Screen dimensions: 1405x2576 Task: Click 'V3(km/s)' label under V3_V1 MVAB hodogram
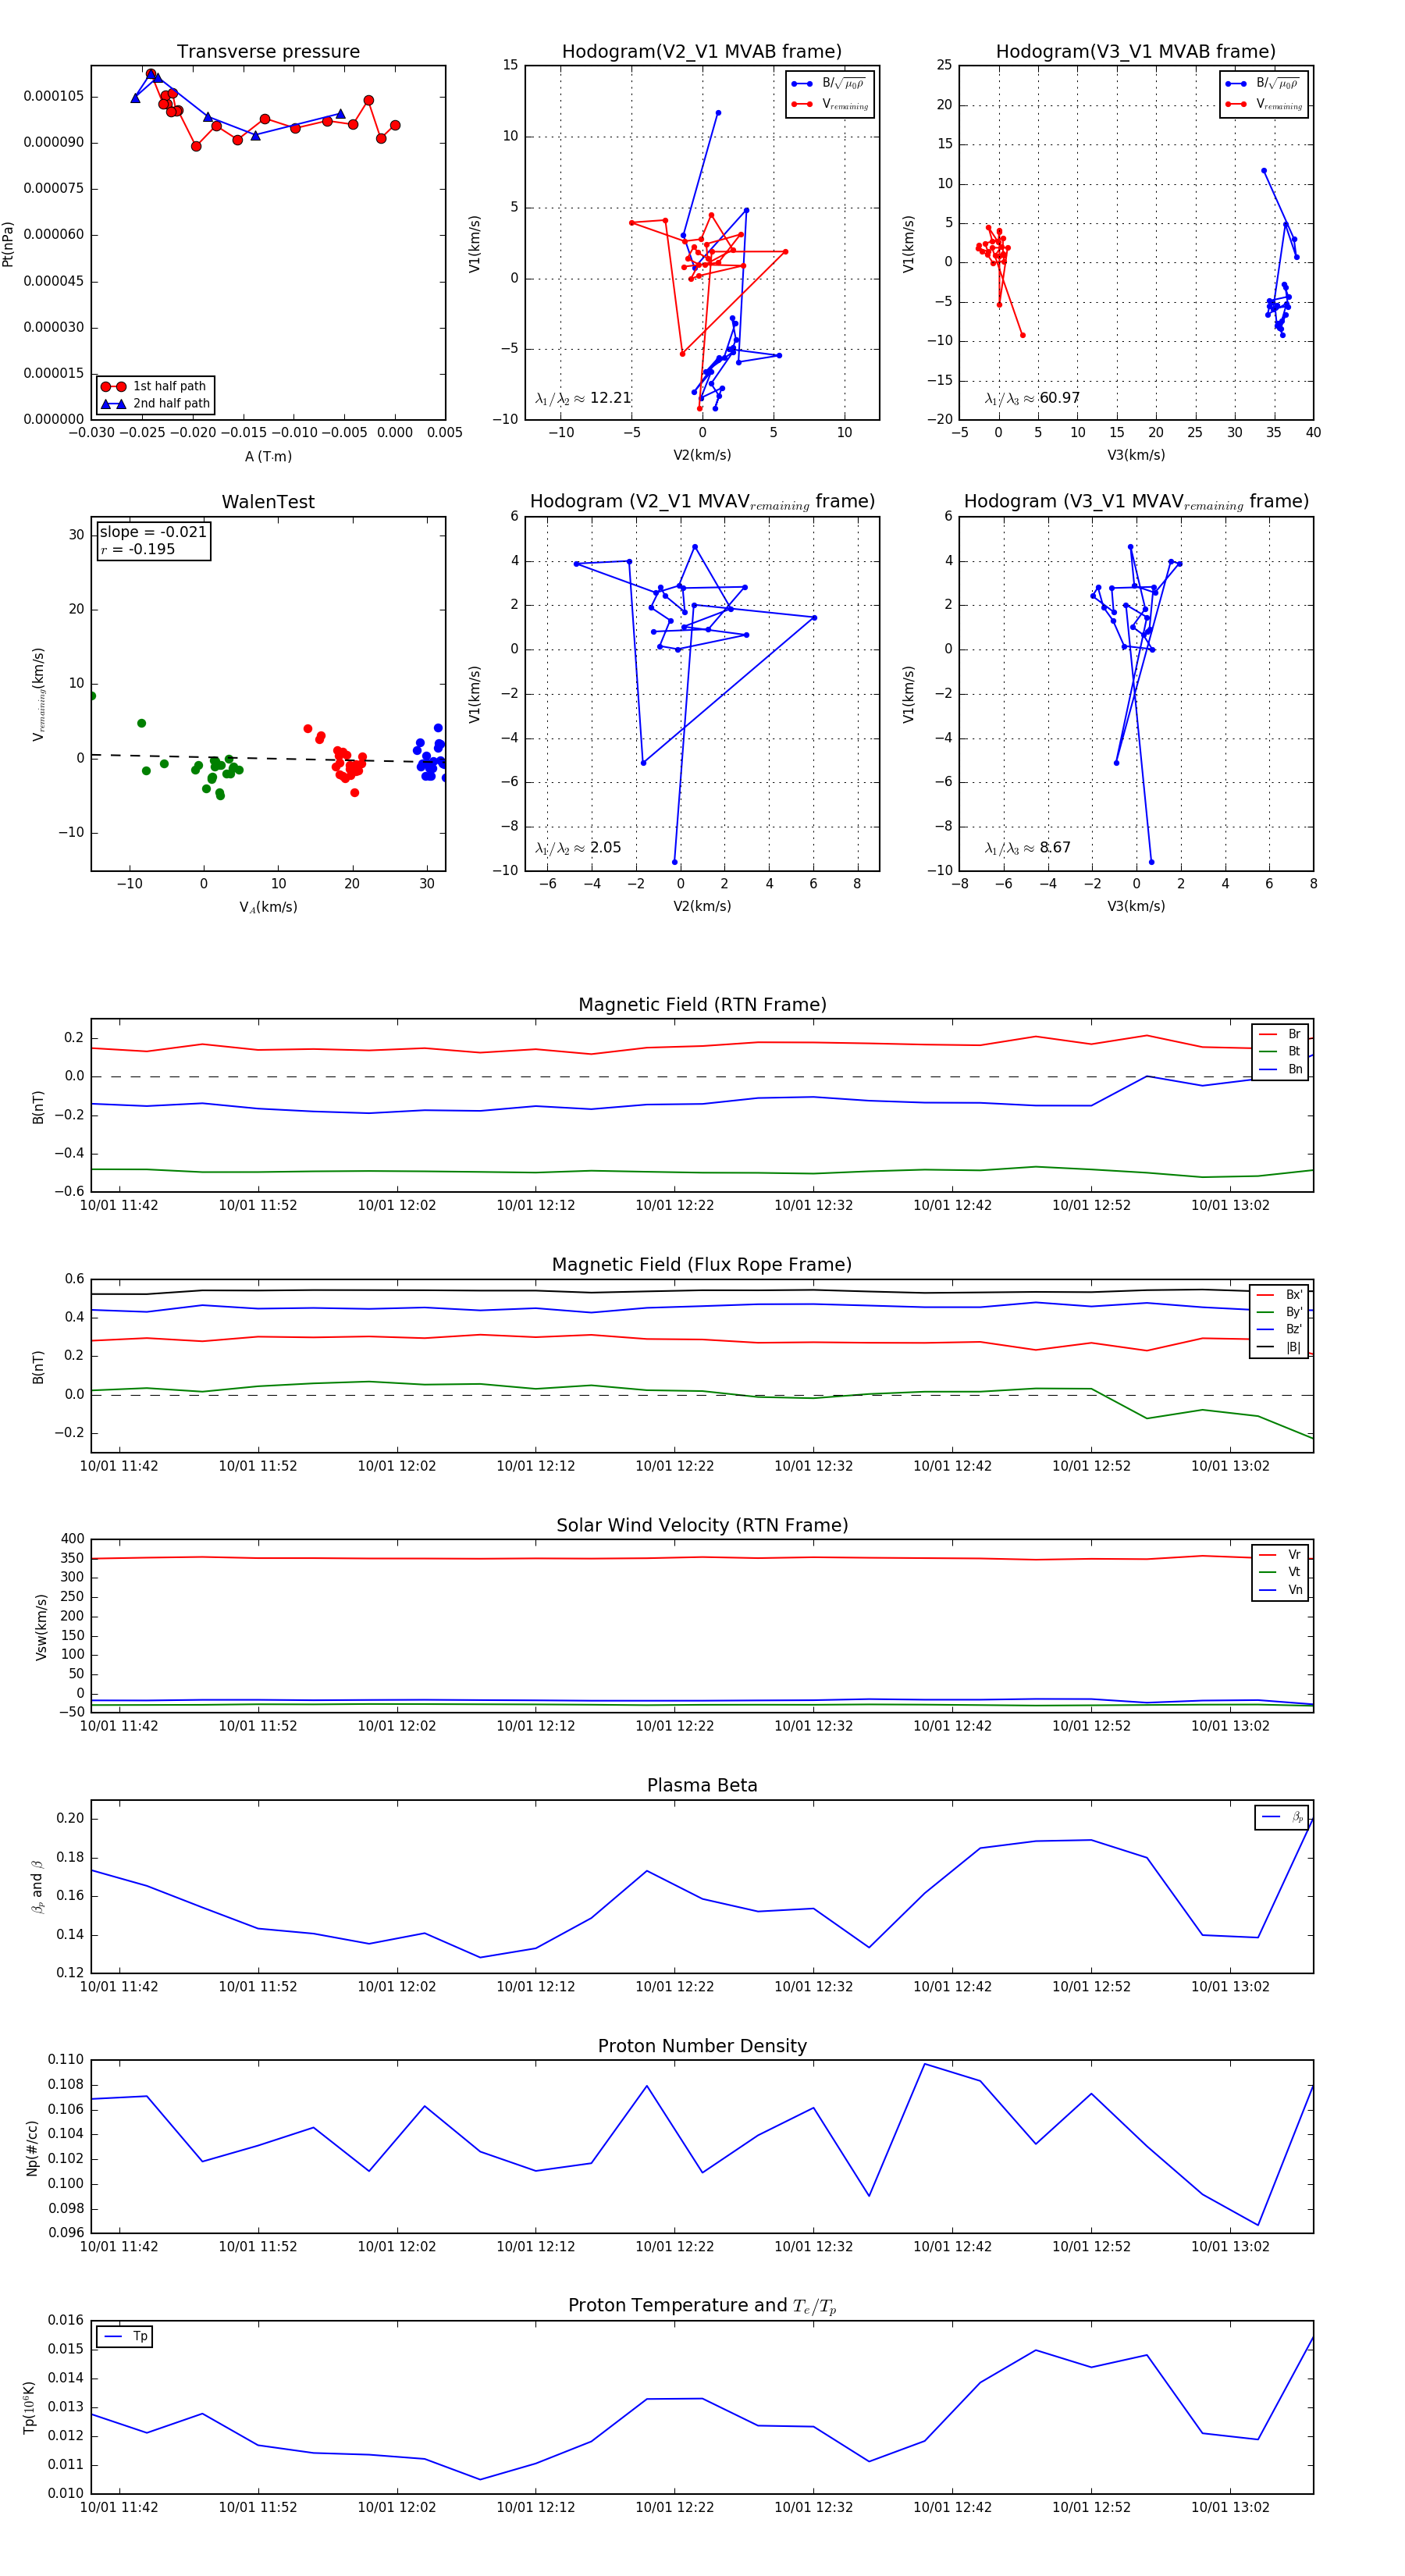[x=1136, y=455]
